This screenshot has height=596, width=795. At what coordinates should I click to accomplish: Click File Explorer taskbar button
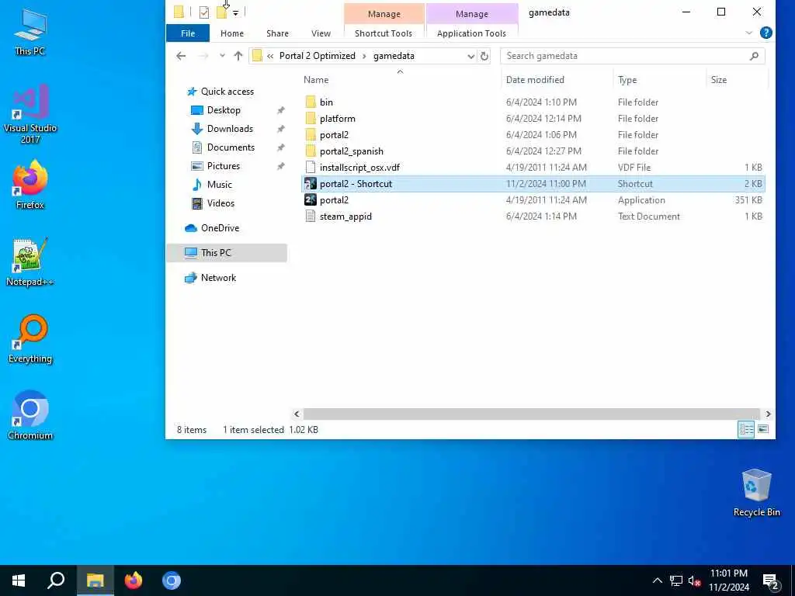click(x=95, y=580)
